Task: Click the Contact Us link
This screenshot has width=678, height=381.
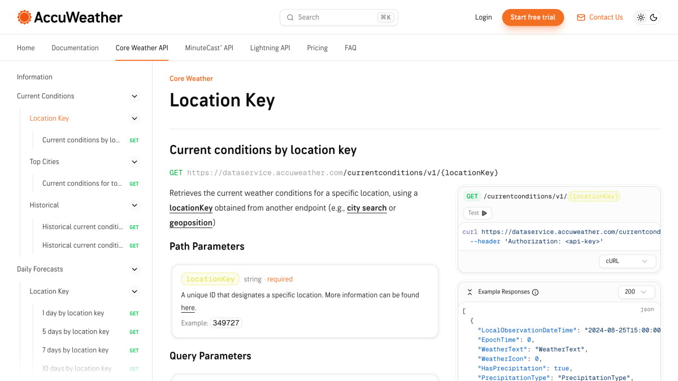Action: (x=606, y=17)
